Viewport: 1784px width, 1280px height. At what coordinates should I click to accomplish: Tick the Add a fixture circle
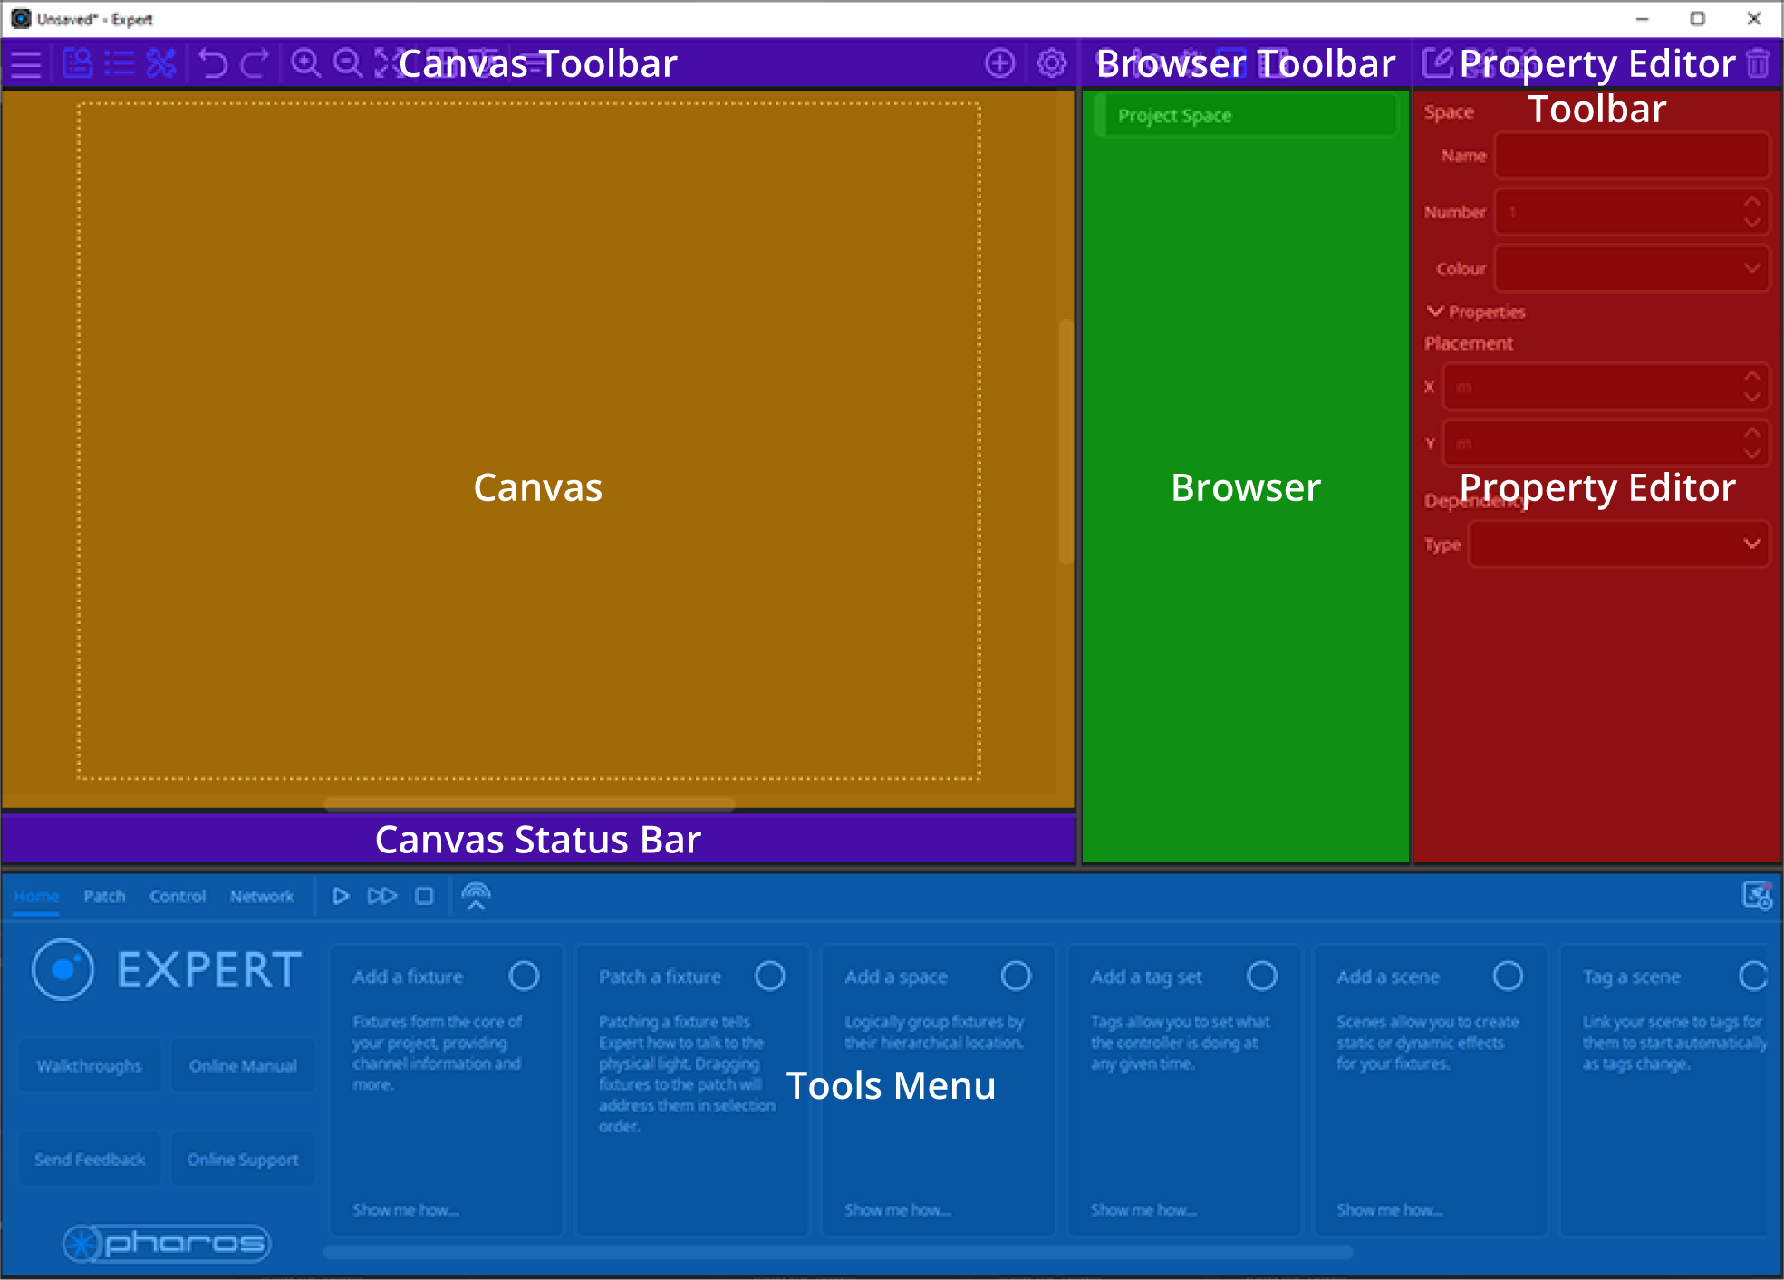(x=525, y=977)
